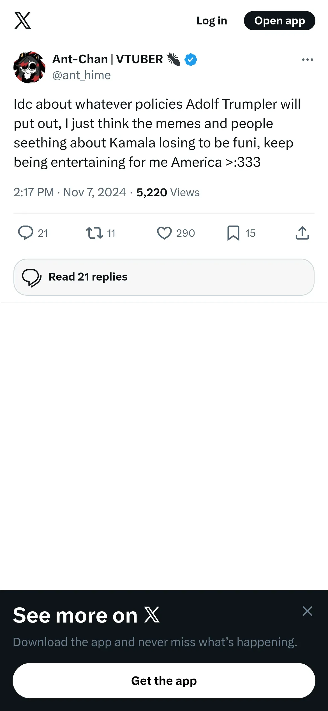Tap the Get the app button
The width and height of the screenshot is (328, 711).
pos(164,681)
